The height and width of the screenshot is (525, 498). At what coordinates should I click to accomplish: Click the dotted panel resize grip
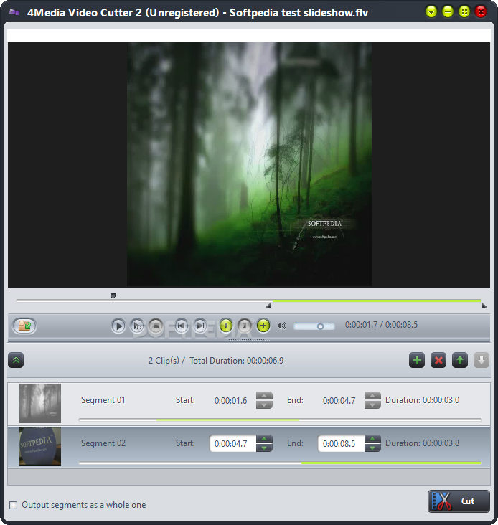click(249, 339)
